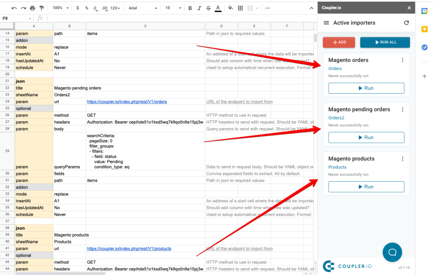Open the text color picker
Image resolution: width=433 pixels, height=275 pixels.
point(218,8)
